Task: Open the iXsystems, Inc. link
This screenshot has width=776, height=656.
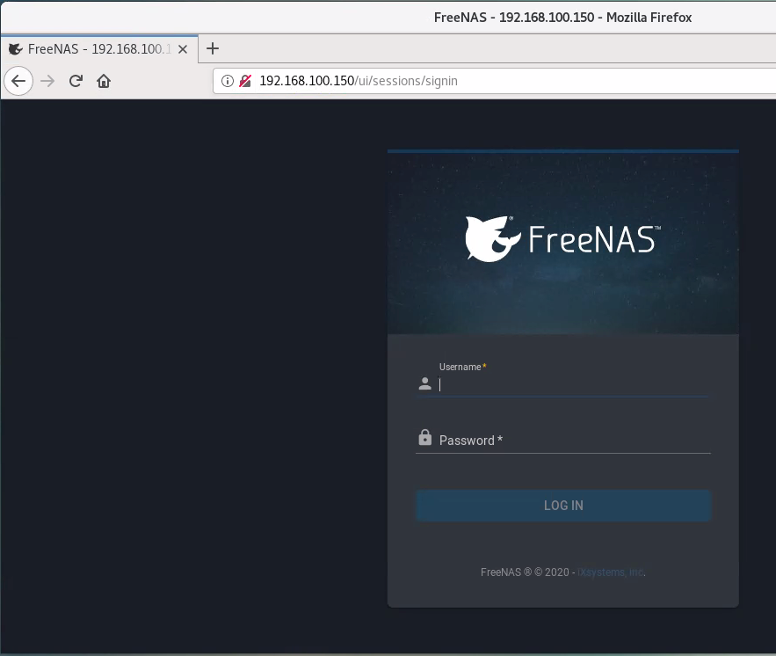Action: coord(611,572)
